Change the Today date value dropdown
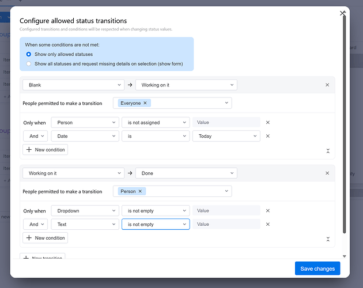The width and height of the screenshot is (363, 288). click(x=226, y=136)
